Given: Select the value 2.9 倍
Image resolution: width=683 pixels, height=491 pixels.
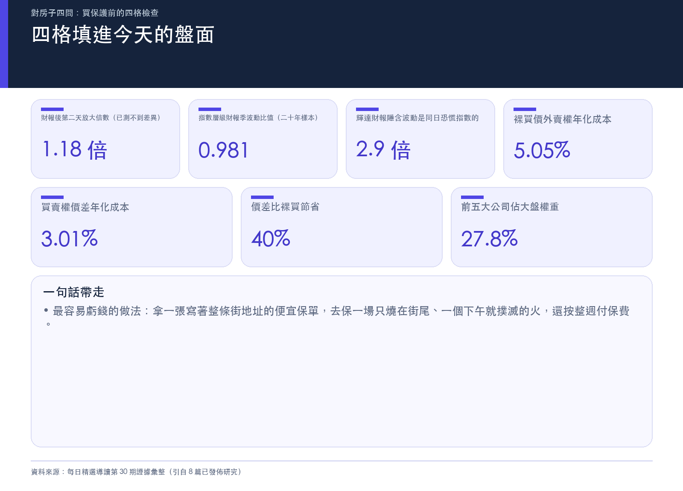Looking at the screenshot, I should [x=383, y=150].
